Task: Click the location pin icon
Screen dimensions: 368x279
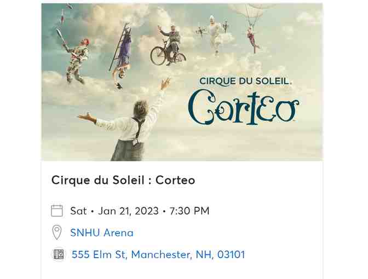Action: [x=57, y=233]
